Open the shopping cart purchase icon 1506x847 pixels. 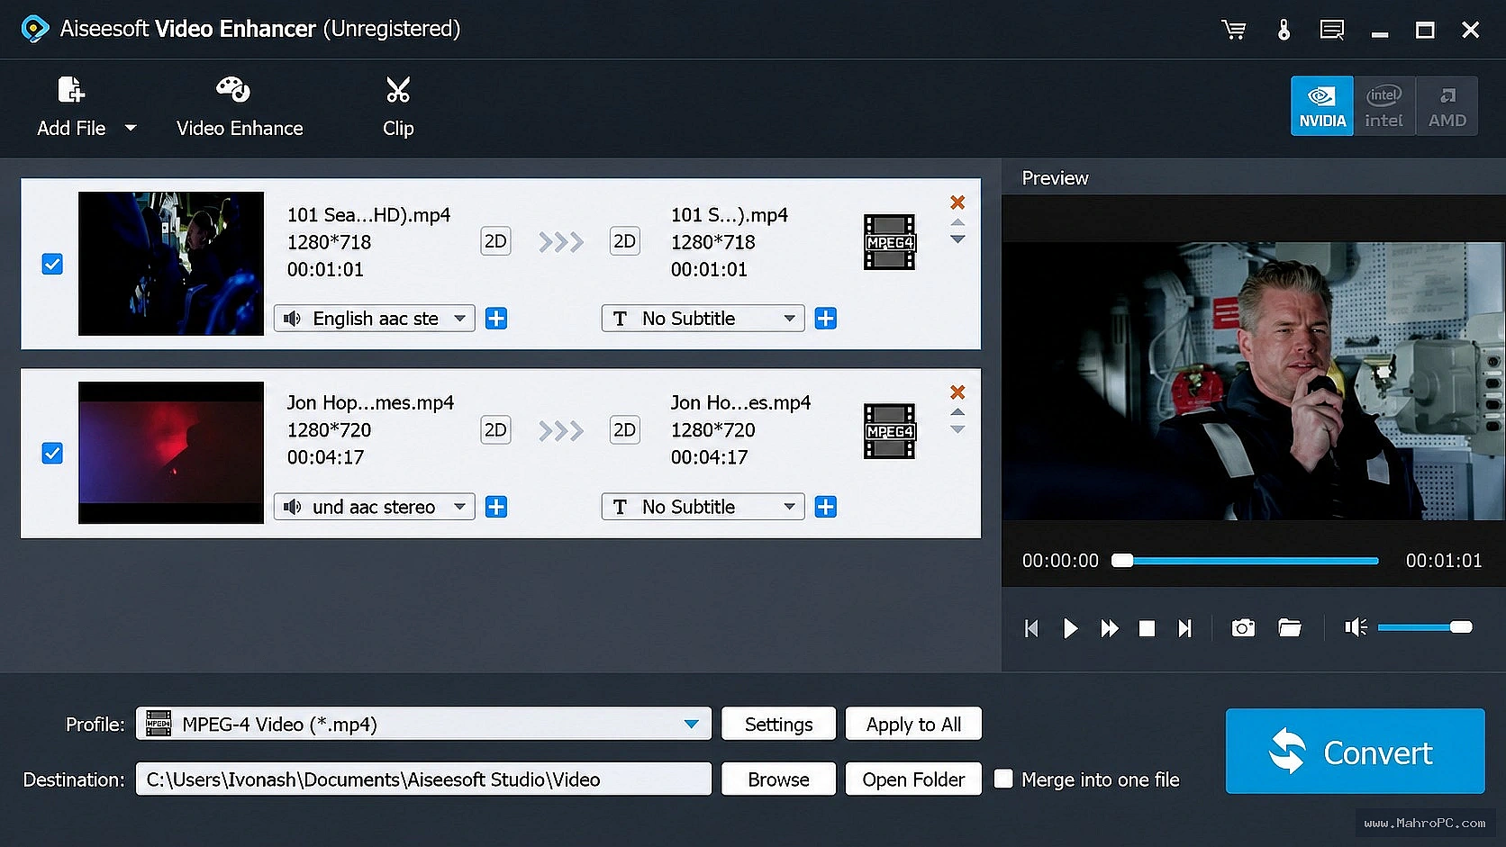(x=1233, y=30)
